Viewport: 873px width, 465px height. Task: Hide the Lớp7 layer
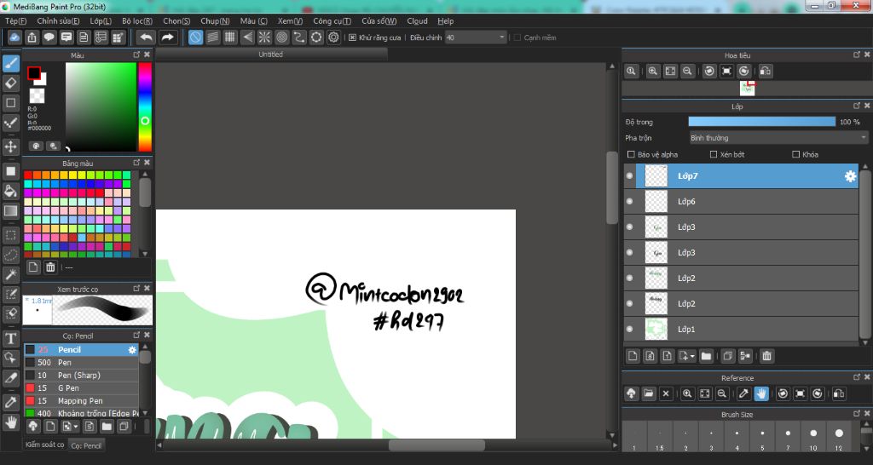[x=630, y=175]
